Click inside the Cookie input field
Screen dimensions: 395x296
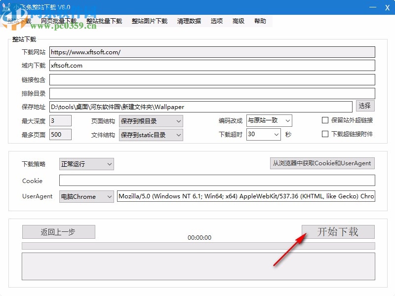coord(217,180)
